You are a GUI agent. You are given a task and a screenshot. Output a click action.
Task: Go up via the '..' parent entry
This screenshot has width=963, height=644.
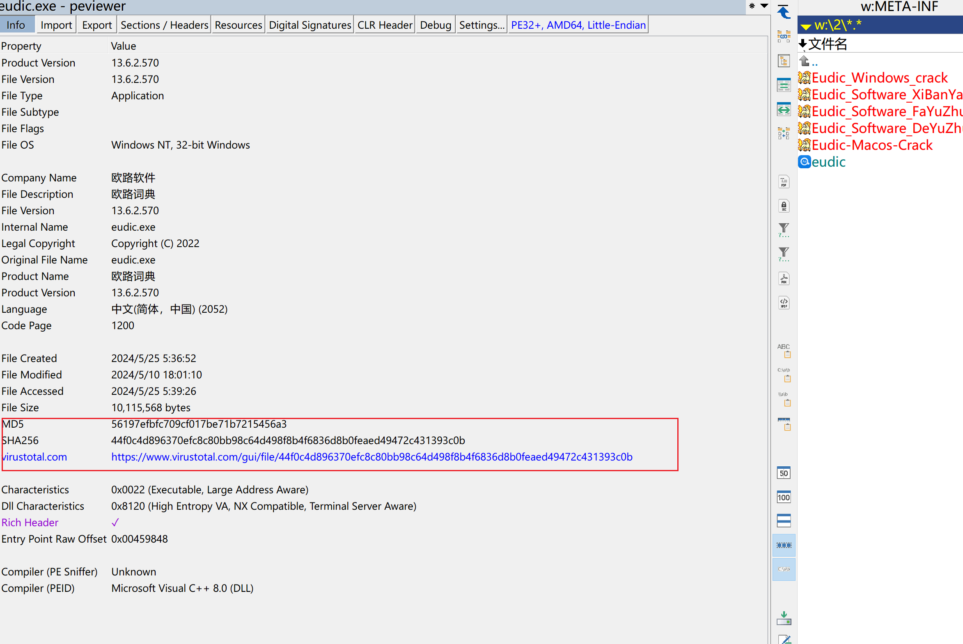pyautogui.click(x=809, y=62)
